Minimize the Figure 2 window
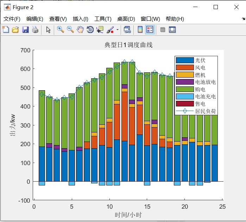Screen dimensions: 246x222 pos(195,7)
